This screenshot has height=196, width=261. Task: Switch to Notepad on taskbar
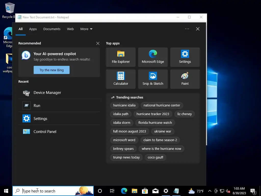coord(176,191)
